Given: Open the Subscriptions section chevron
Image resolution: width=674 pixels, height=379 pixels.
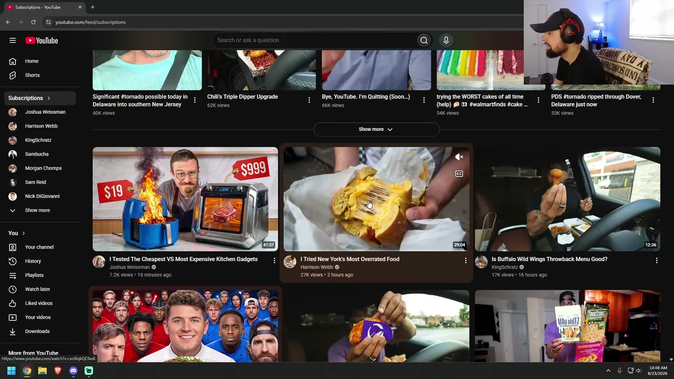Looking at the screenshot, I should [49, 98].
